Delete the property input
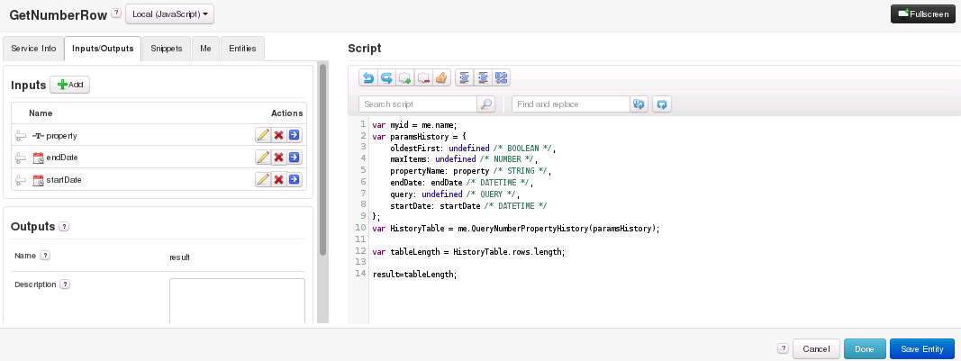The height and width of the screenshot is (361, 961). [x=279, y=135]
